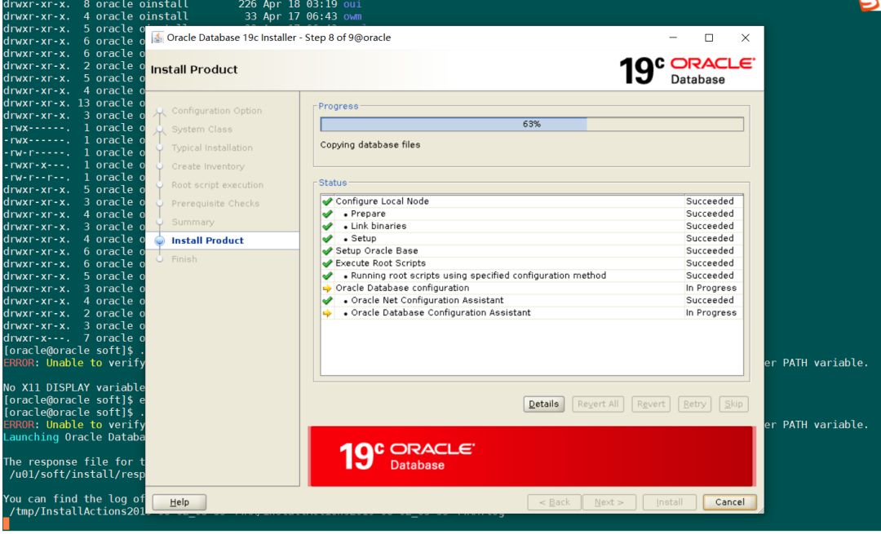Select Create Inventory step in sidebar
881x534 pixels.
[x=208, y=166]
